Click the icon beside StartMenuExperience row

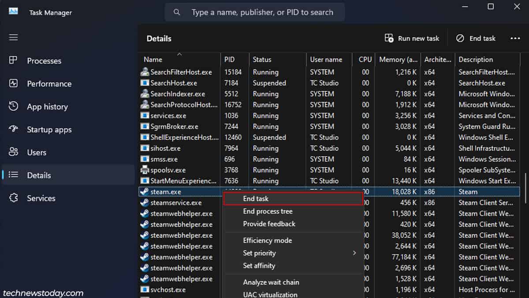145,181
